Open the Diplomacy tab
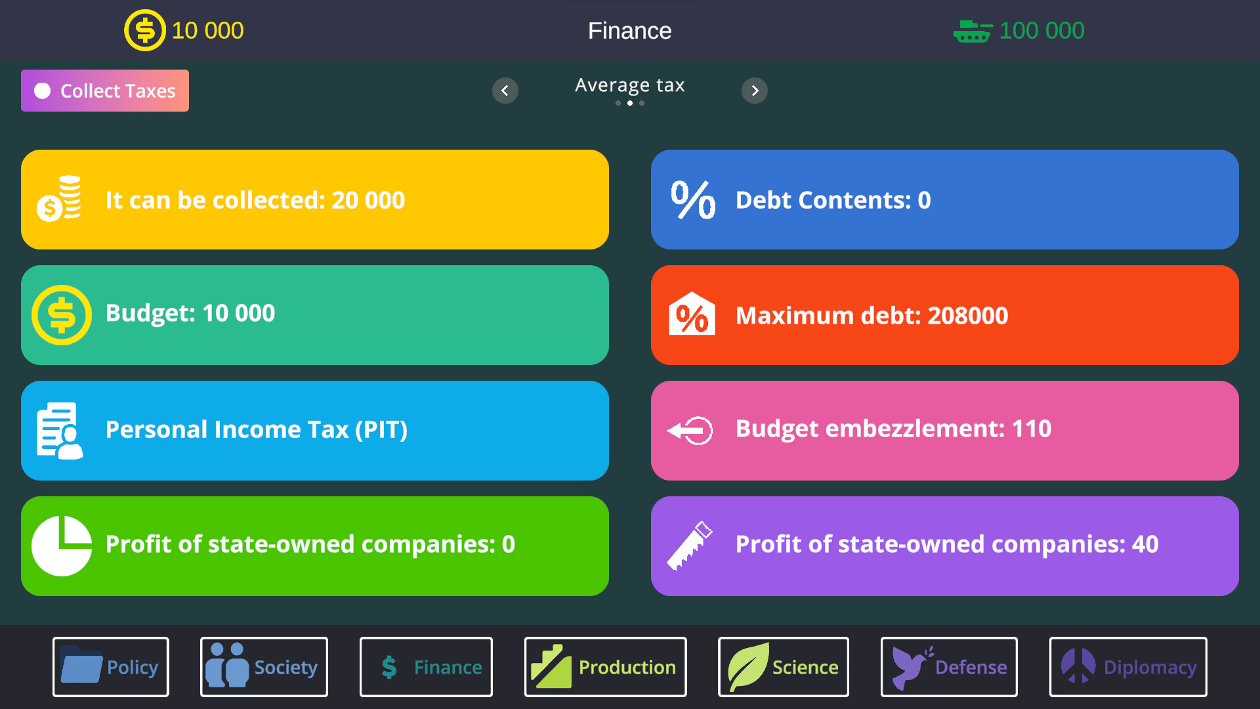This screenshot has width=1260, height=709. click(x=1128, y=667)
